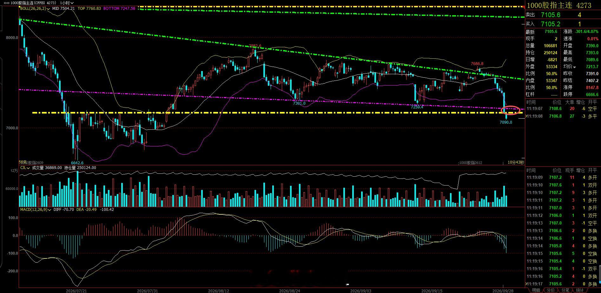601x293 pixels.
Task: Switch to the 分笔 tab
Action: [565, 290]
